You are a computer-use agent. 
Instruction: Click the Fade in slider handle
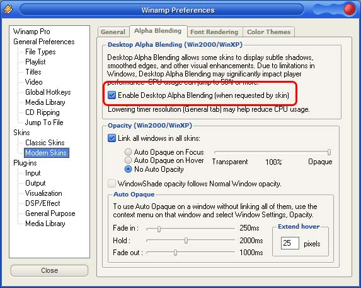tap(159, 229)
